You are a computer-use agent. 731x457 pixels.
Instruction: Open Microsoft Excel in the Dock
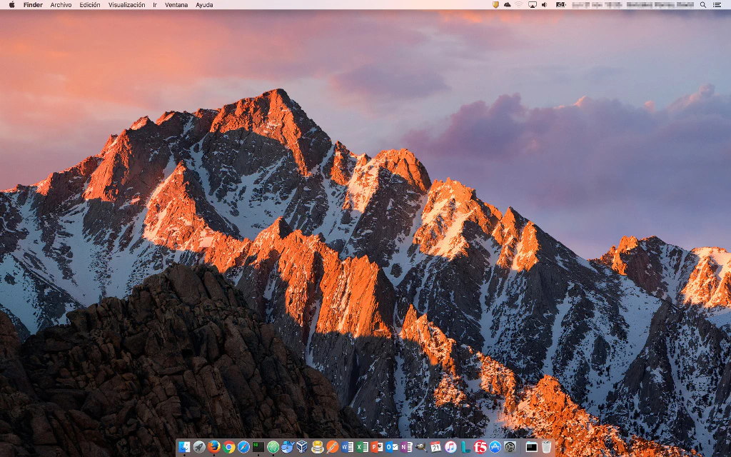tap(362, 447)
